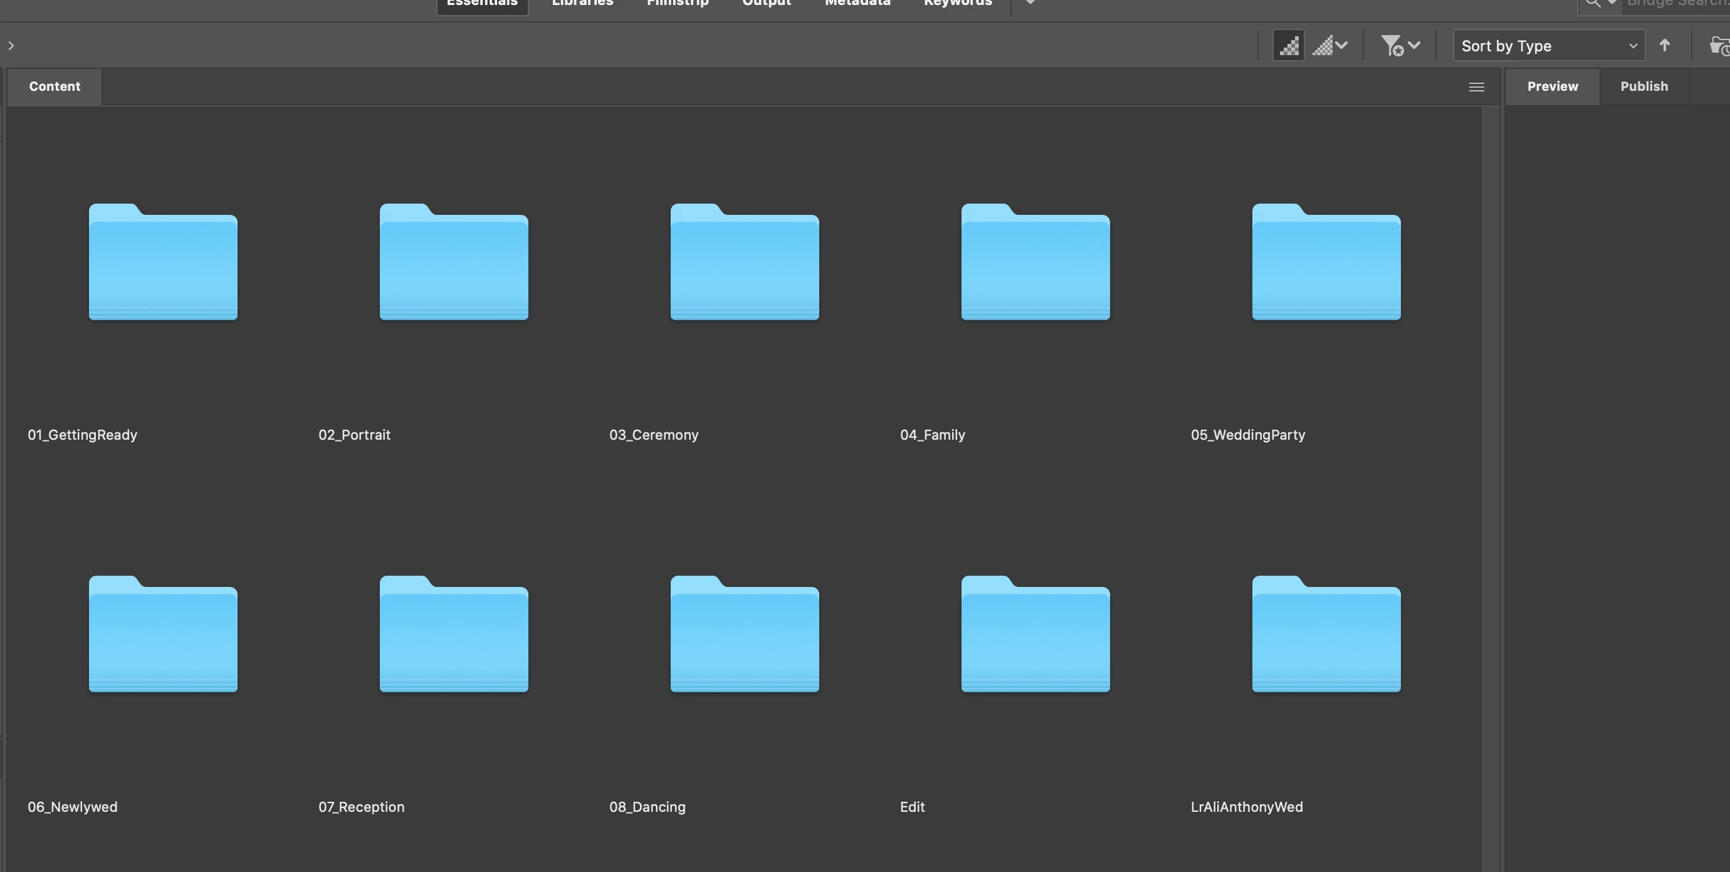Expand the path bar chevron at left

pos(11,46)
